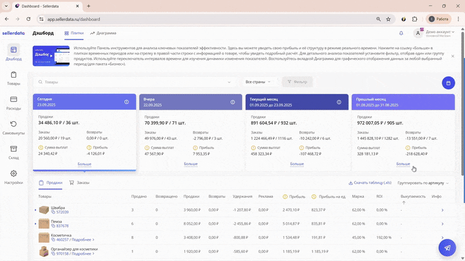The width and height of the screenshot is (465, 261).
Task: Open Товары section in sidebar
Action: (13, 78)
